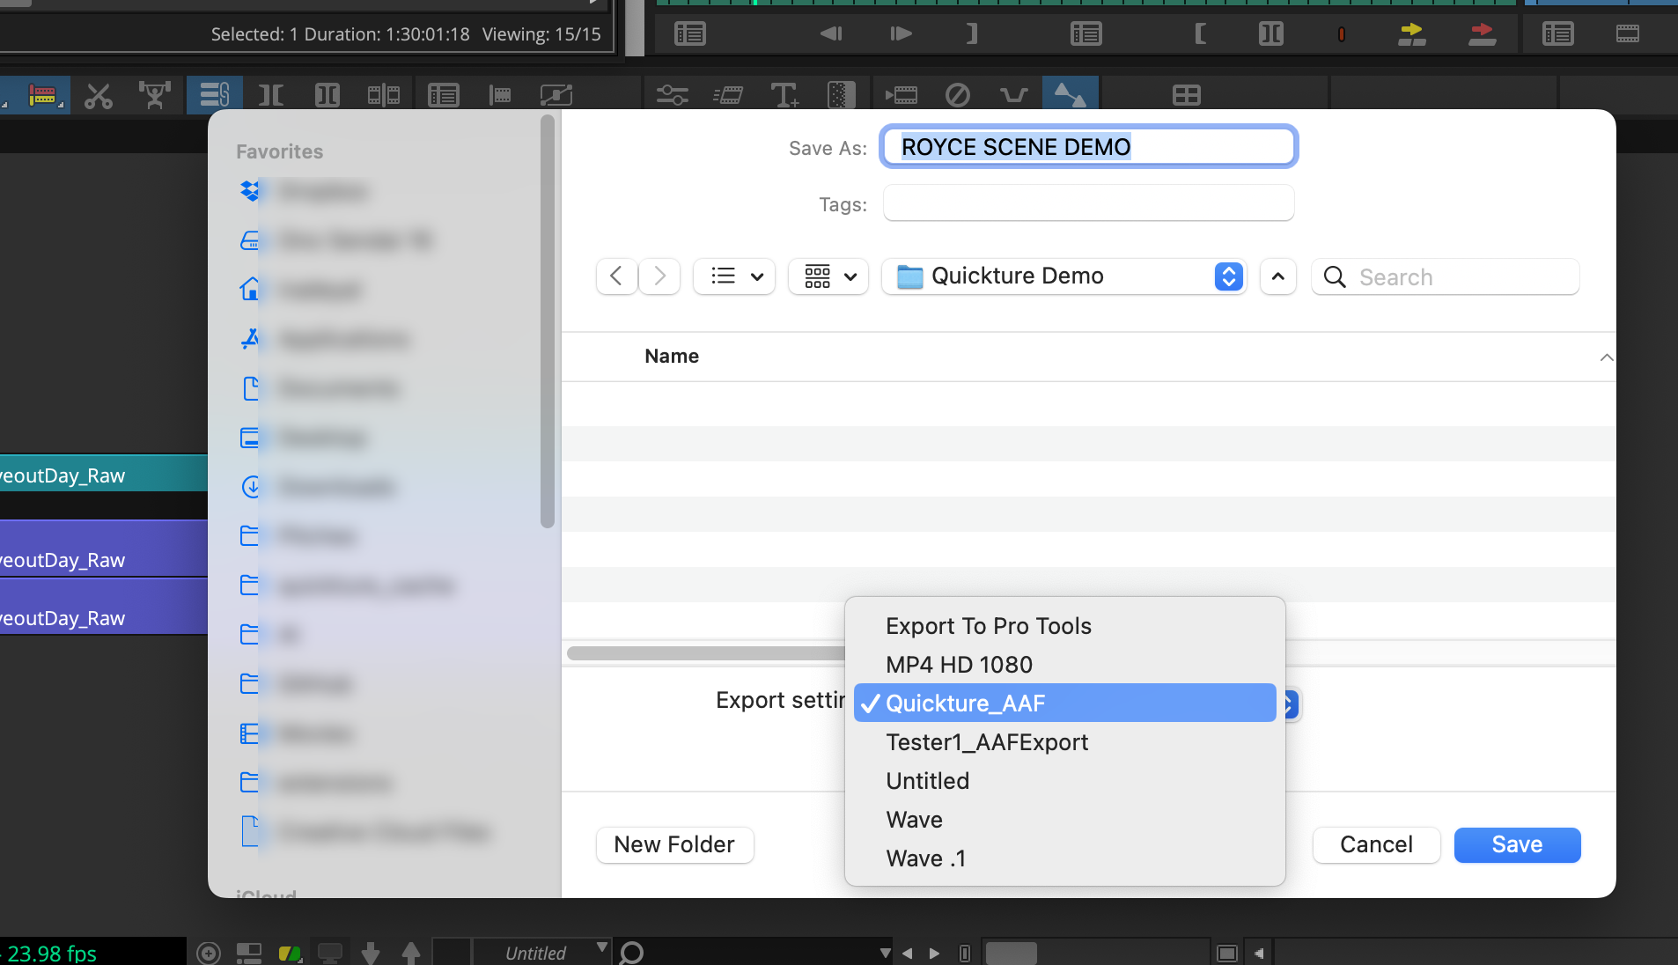
Task: Click Mark Clip icon in timeline toolbar
Action: click(x=327, y=95)
